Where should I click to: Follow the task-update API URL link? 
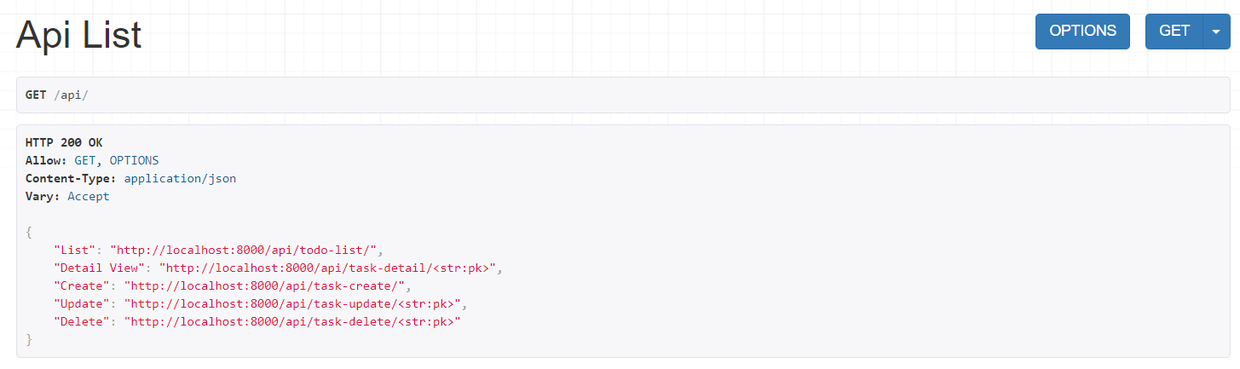[293, 303]
